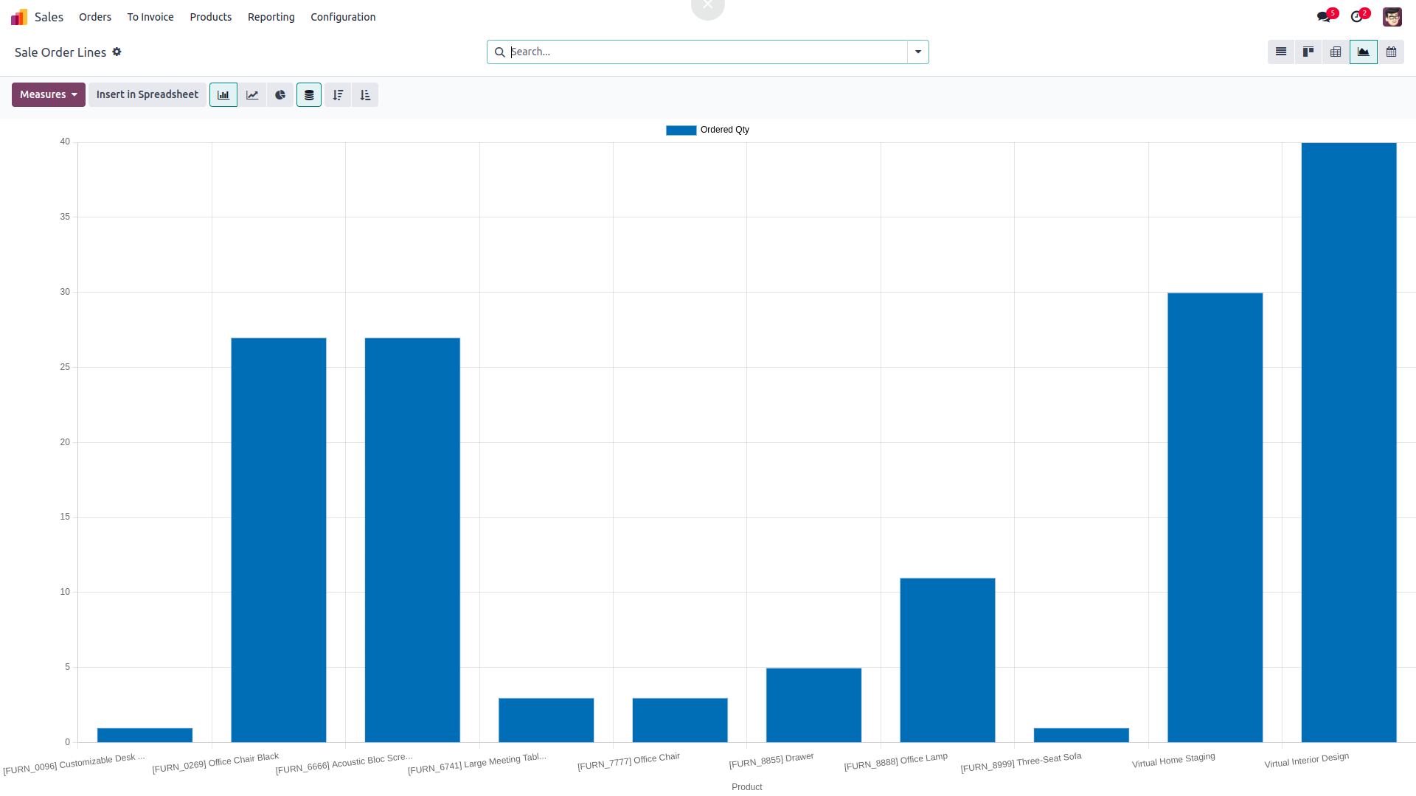Toggle the graph view button
Screen dimensions: 1416x796
point(1363,52)
